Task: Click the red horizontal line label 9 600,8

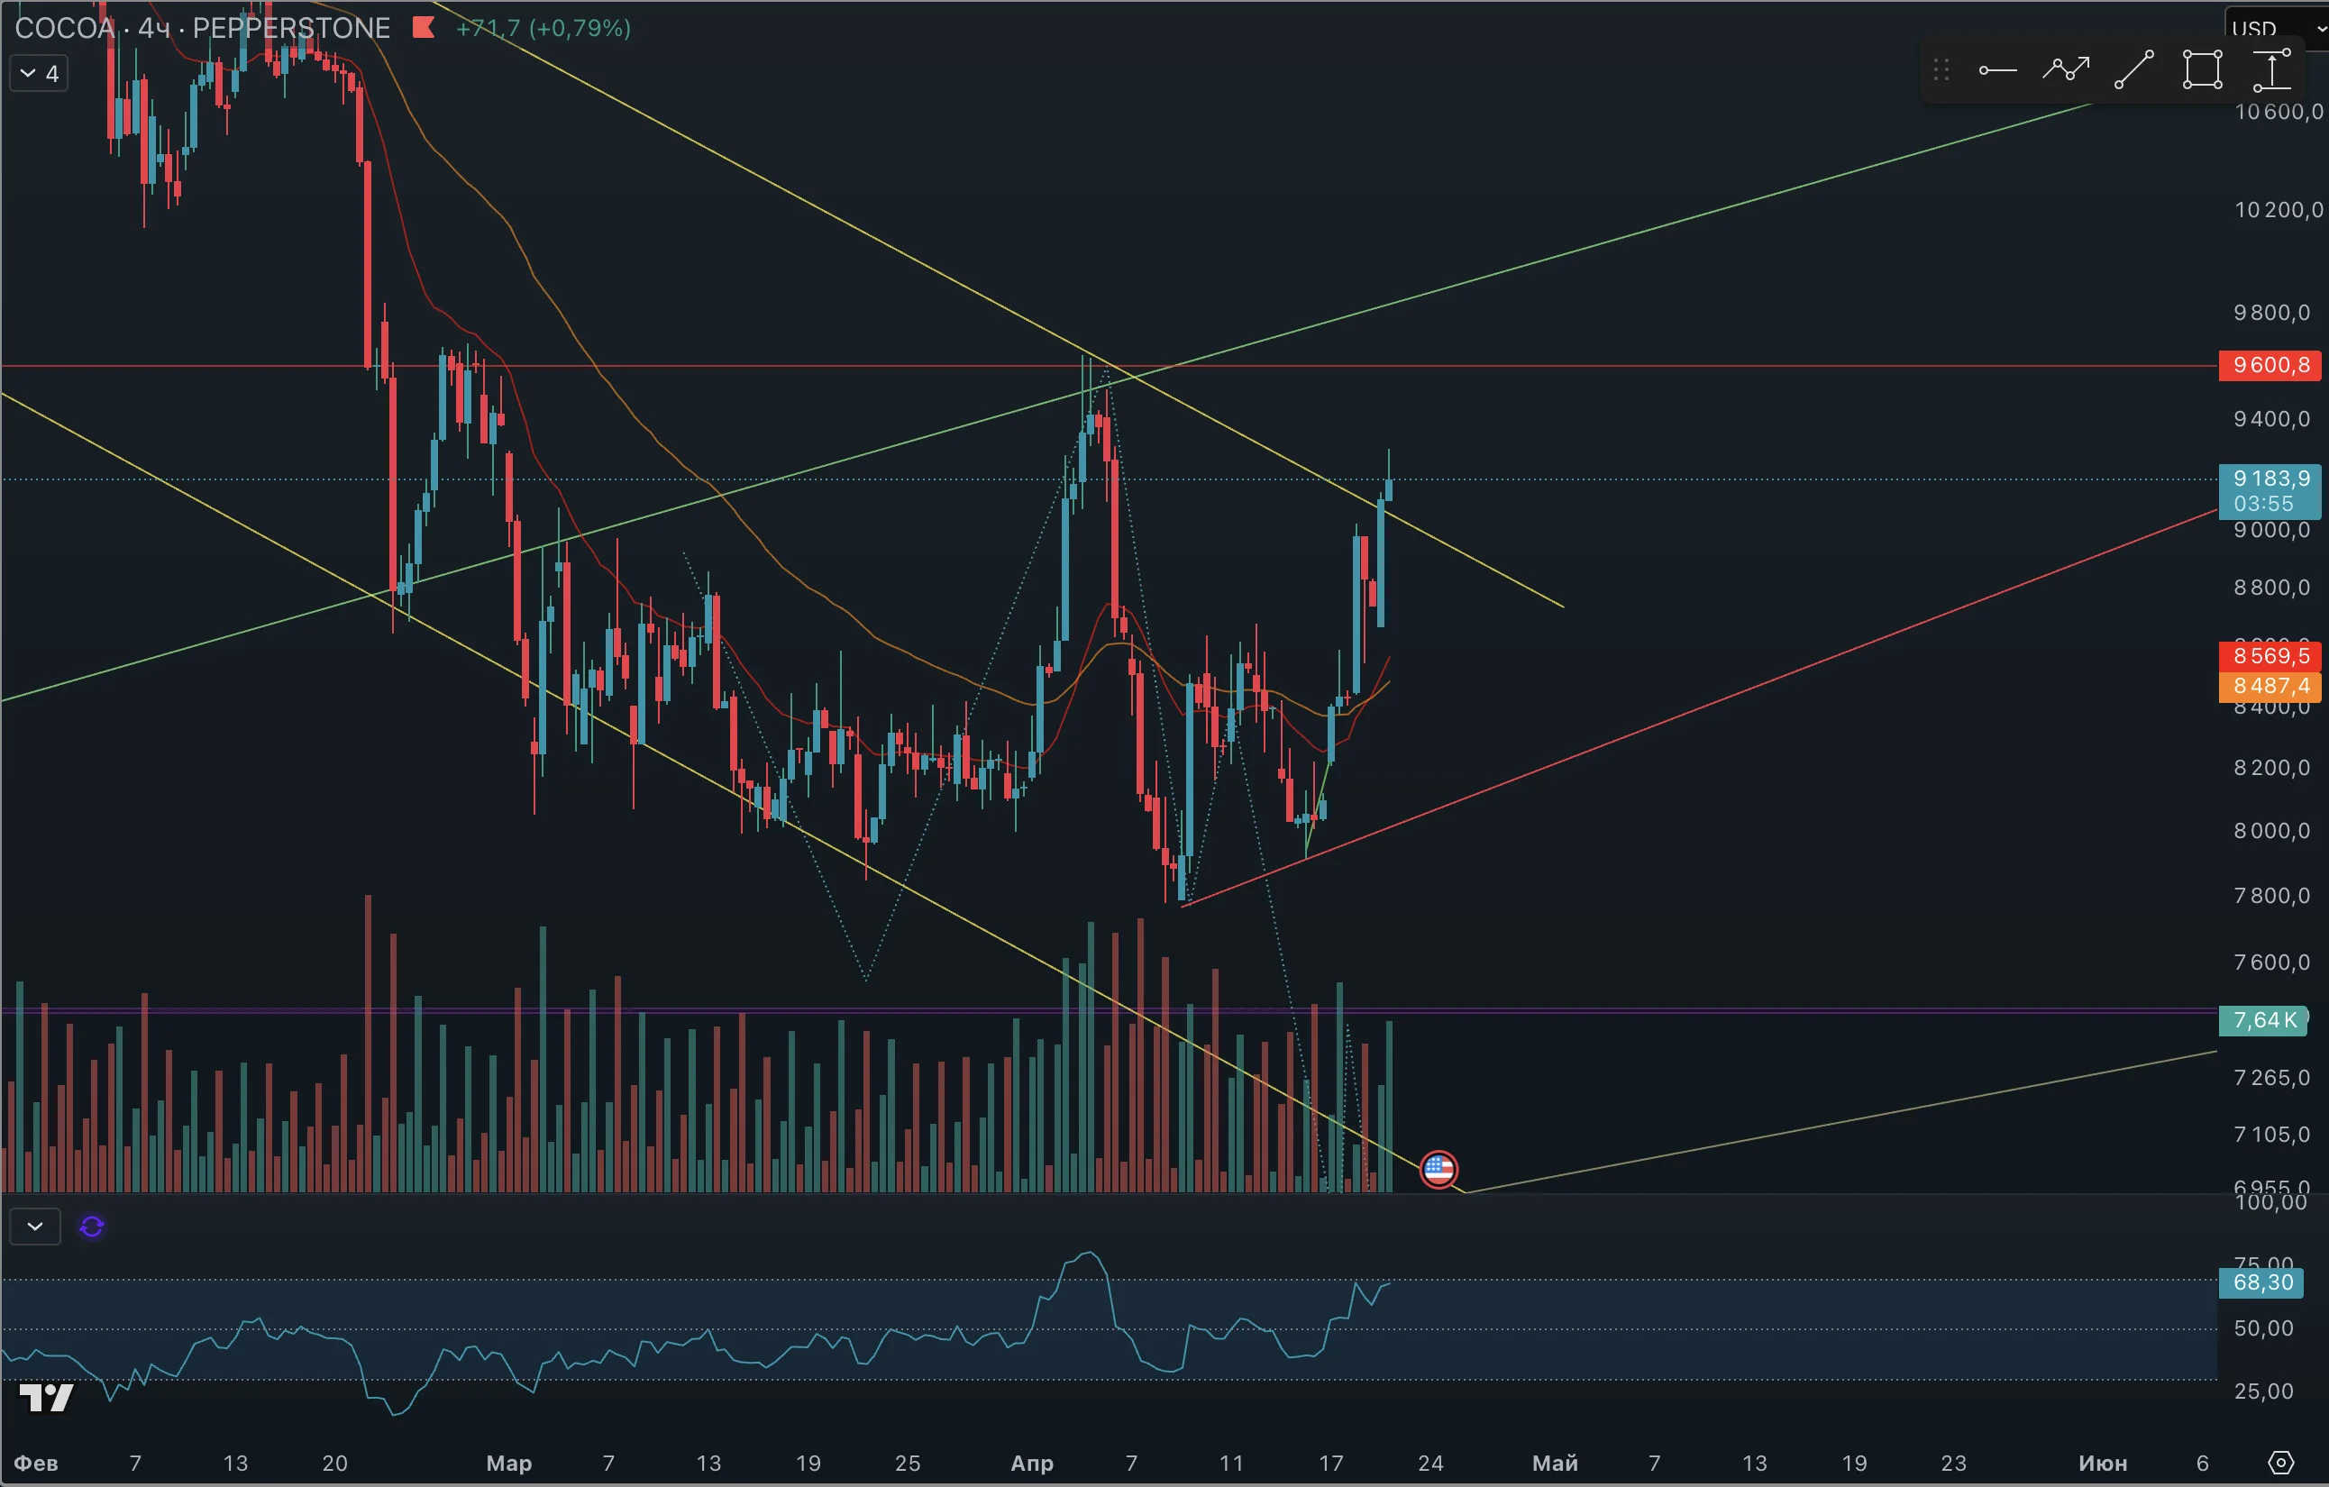Action: point(2270,366)
